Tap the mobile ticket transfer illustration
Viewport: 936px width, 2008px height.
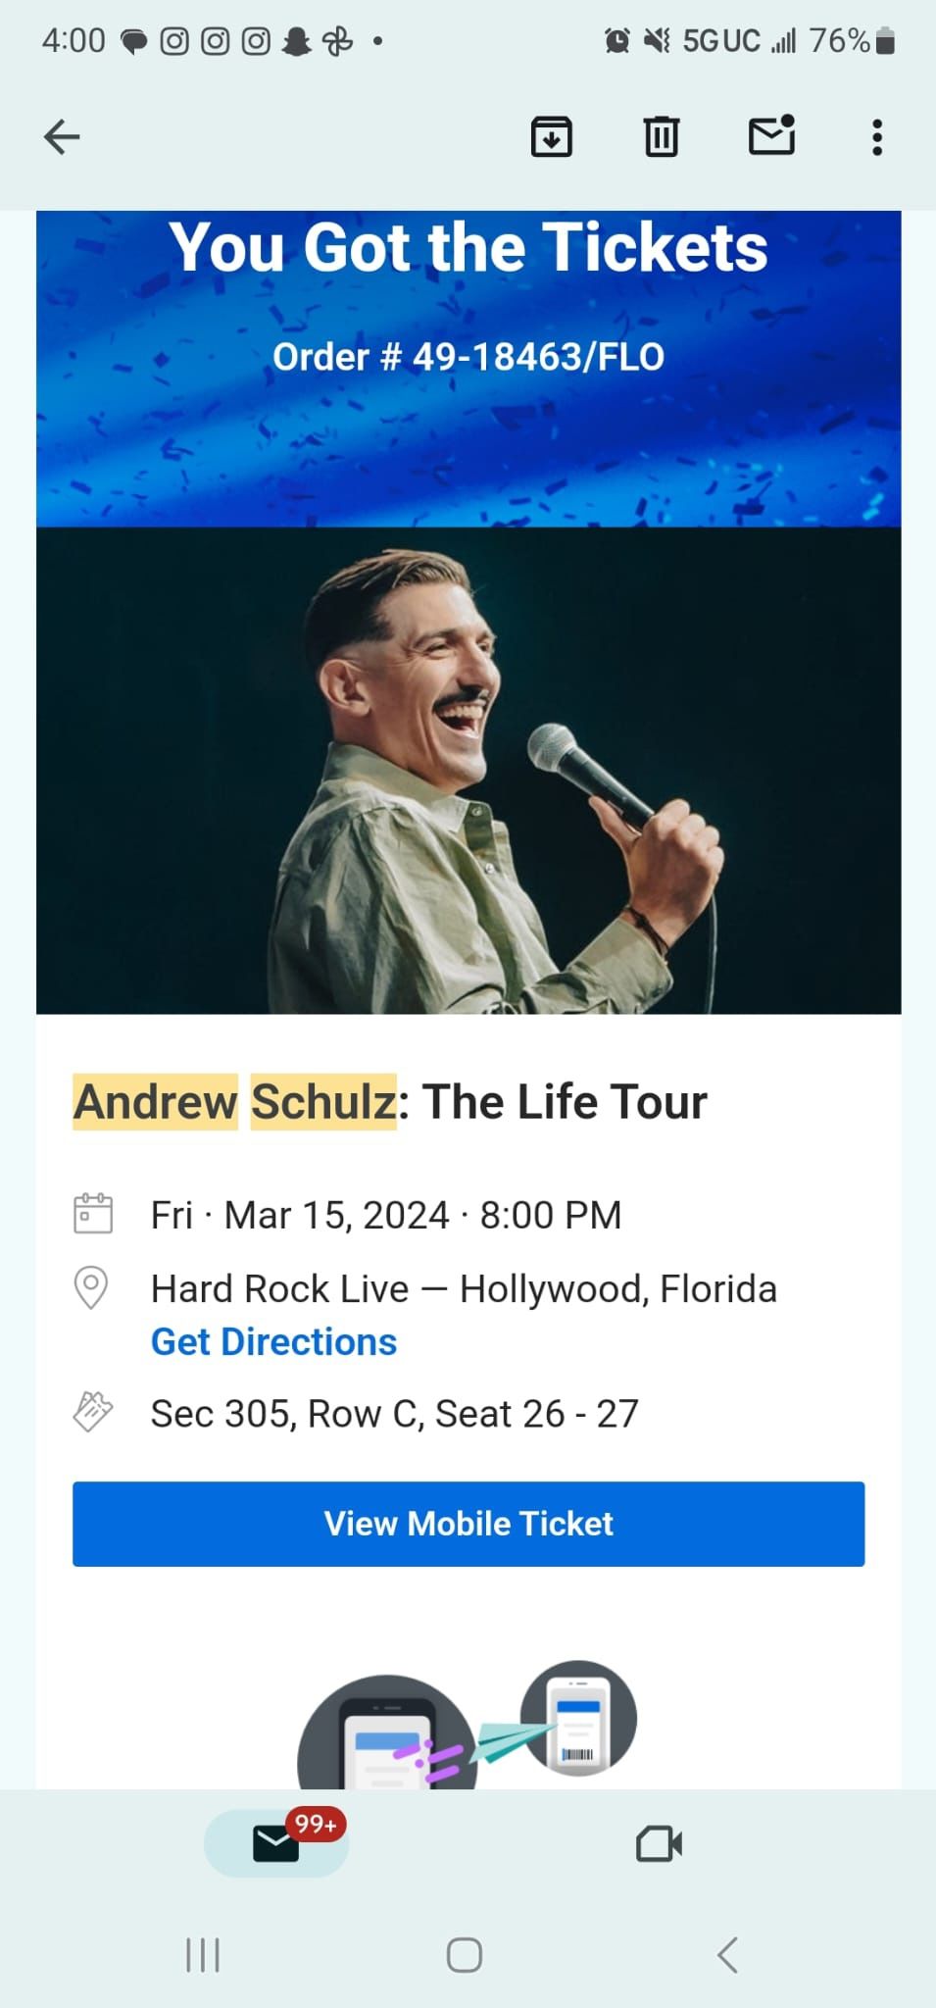click(x=468, y=1728)
